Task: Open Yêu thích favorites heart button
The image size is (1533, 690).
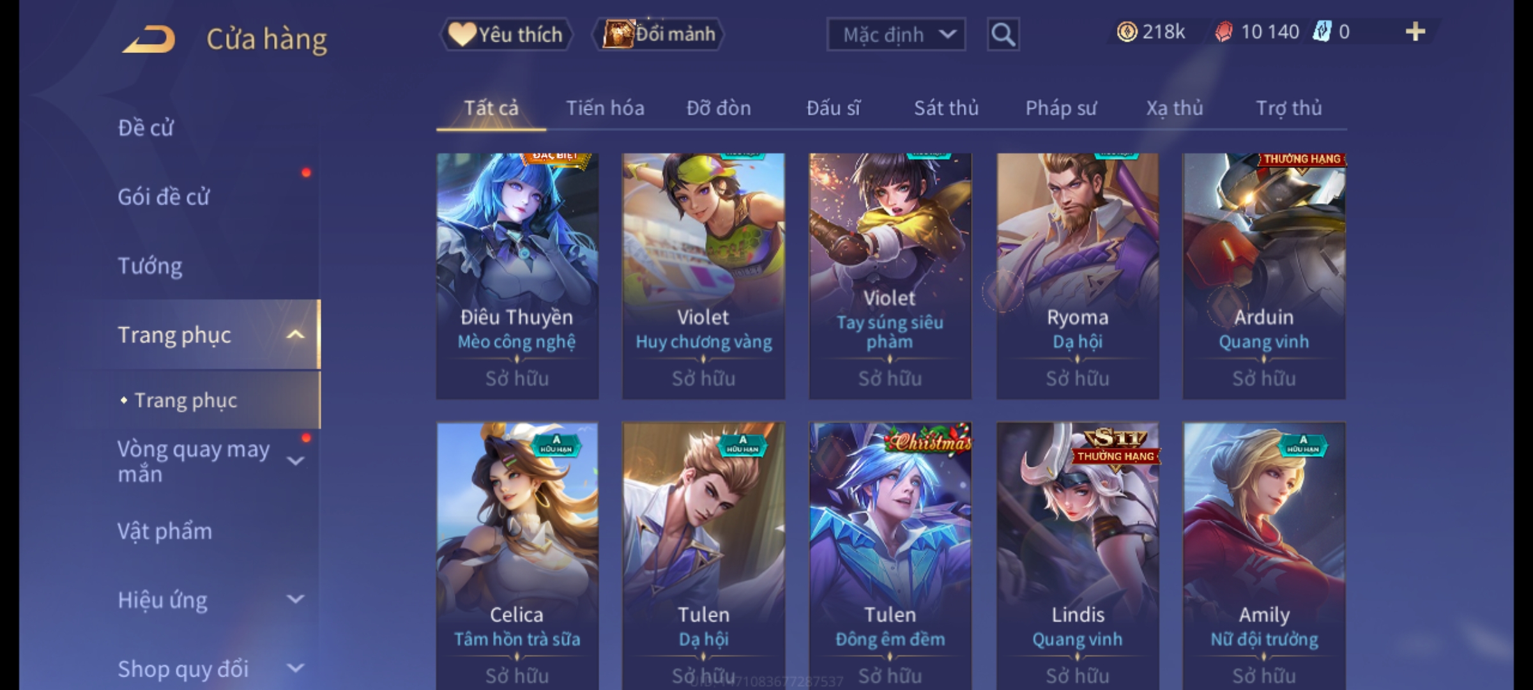Action: point(506,34)
